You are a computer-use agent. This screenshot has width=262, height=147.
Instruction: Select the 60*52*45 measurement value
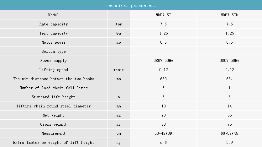tap(229, 133)
